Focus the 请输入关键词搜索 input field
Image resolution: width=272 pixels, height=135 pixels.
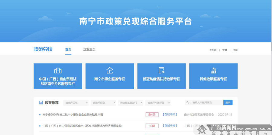point(204,102)
